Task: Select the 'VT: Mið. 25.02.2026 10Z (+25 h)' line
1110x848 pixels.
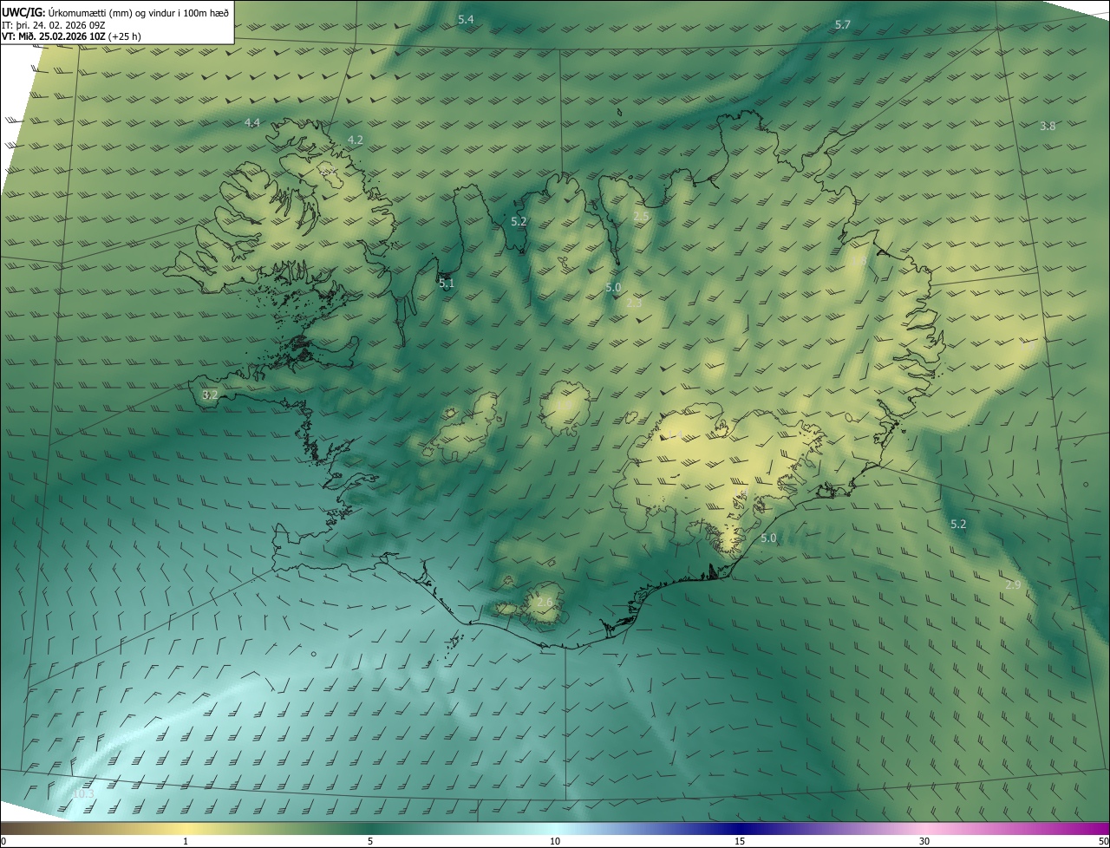Action: (71, 36)
